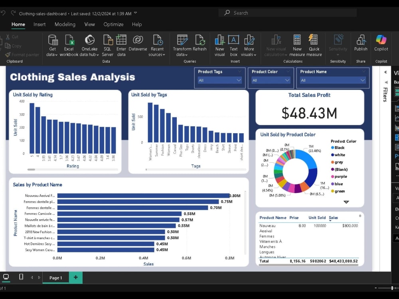Open the OneLake data hub
399x299 pixels.
[x=89, y=45]
